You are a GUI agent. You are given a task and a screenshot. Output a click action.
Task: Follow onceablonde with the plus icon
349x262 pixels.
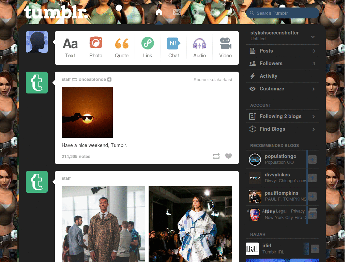[x=109, y=79]
